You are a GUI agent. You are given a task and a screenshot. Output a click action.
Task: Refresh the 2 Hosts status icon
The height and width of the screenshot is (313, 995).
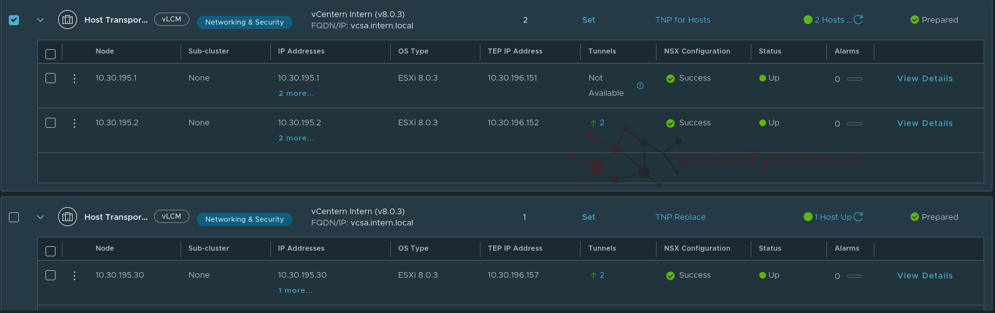858,20
